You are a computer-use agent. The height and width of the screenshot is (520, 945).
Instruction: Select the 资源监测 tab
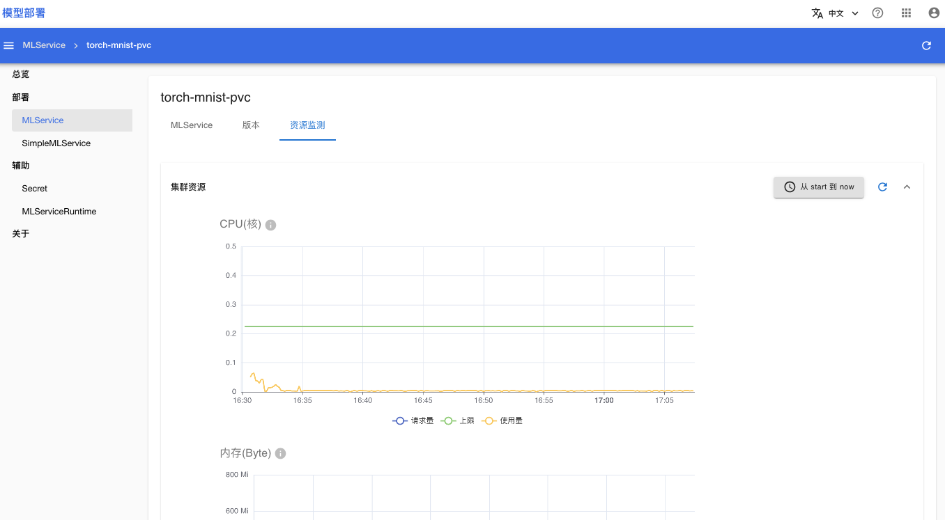pyautogui.click(x=307, y=125)
